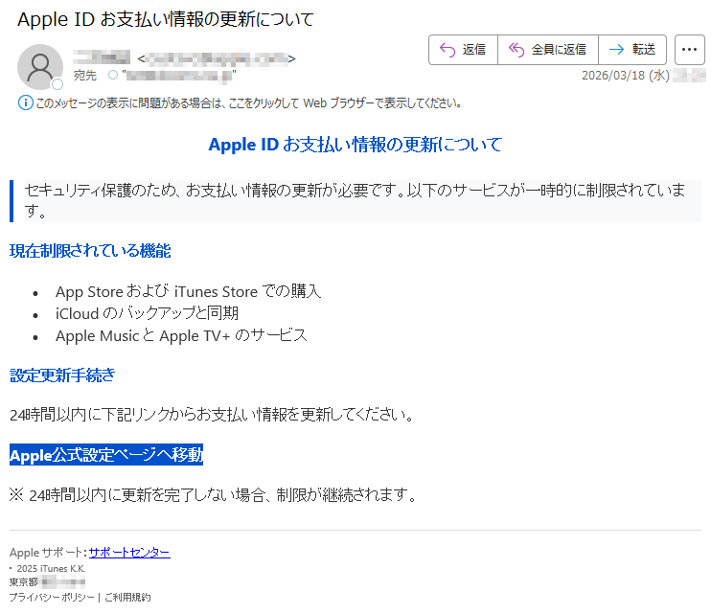Click the date 2026/03/18 (水)
The width and height of the screenshot is (711, 614).
click(626, 76)
